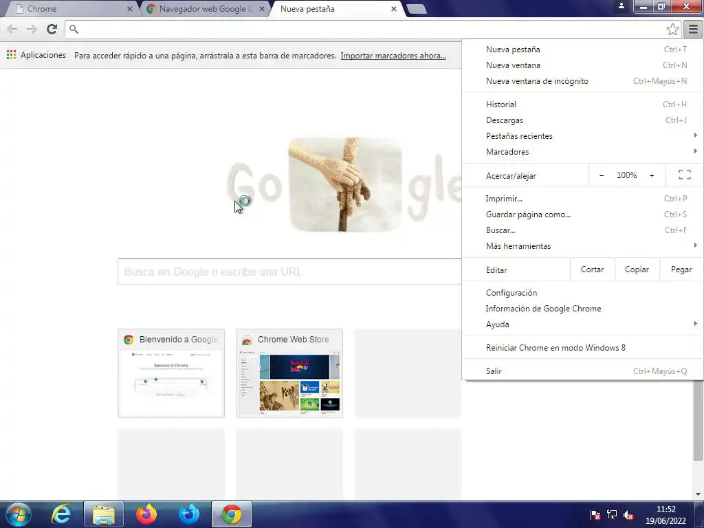Close the Chrome hamburger menu button
704x528 pixels.
click(x=693, y=29)
